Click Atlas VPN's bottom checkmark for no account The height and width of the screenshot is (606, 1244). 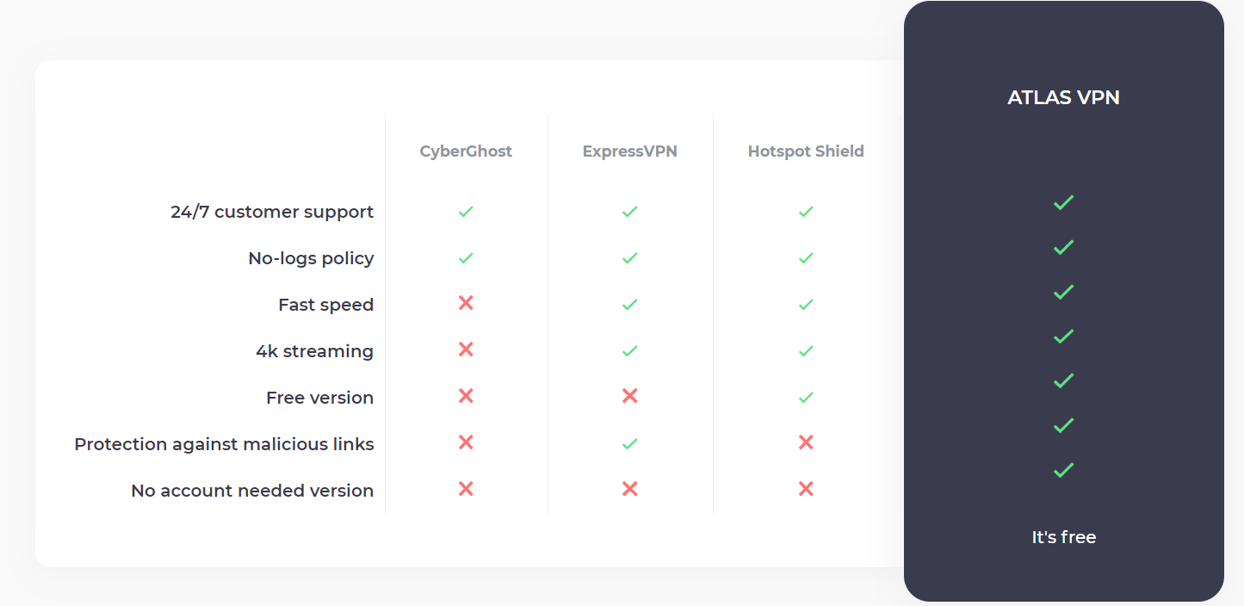coord(1064,470)
